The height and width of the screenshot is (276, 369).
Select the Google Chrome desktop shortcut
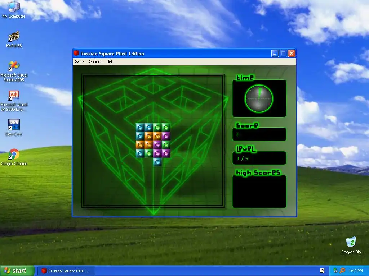[14, 157]
